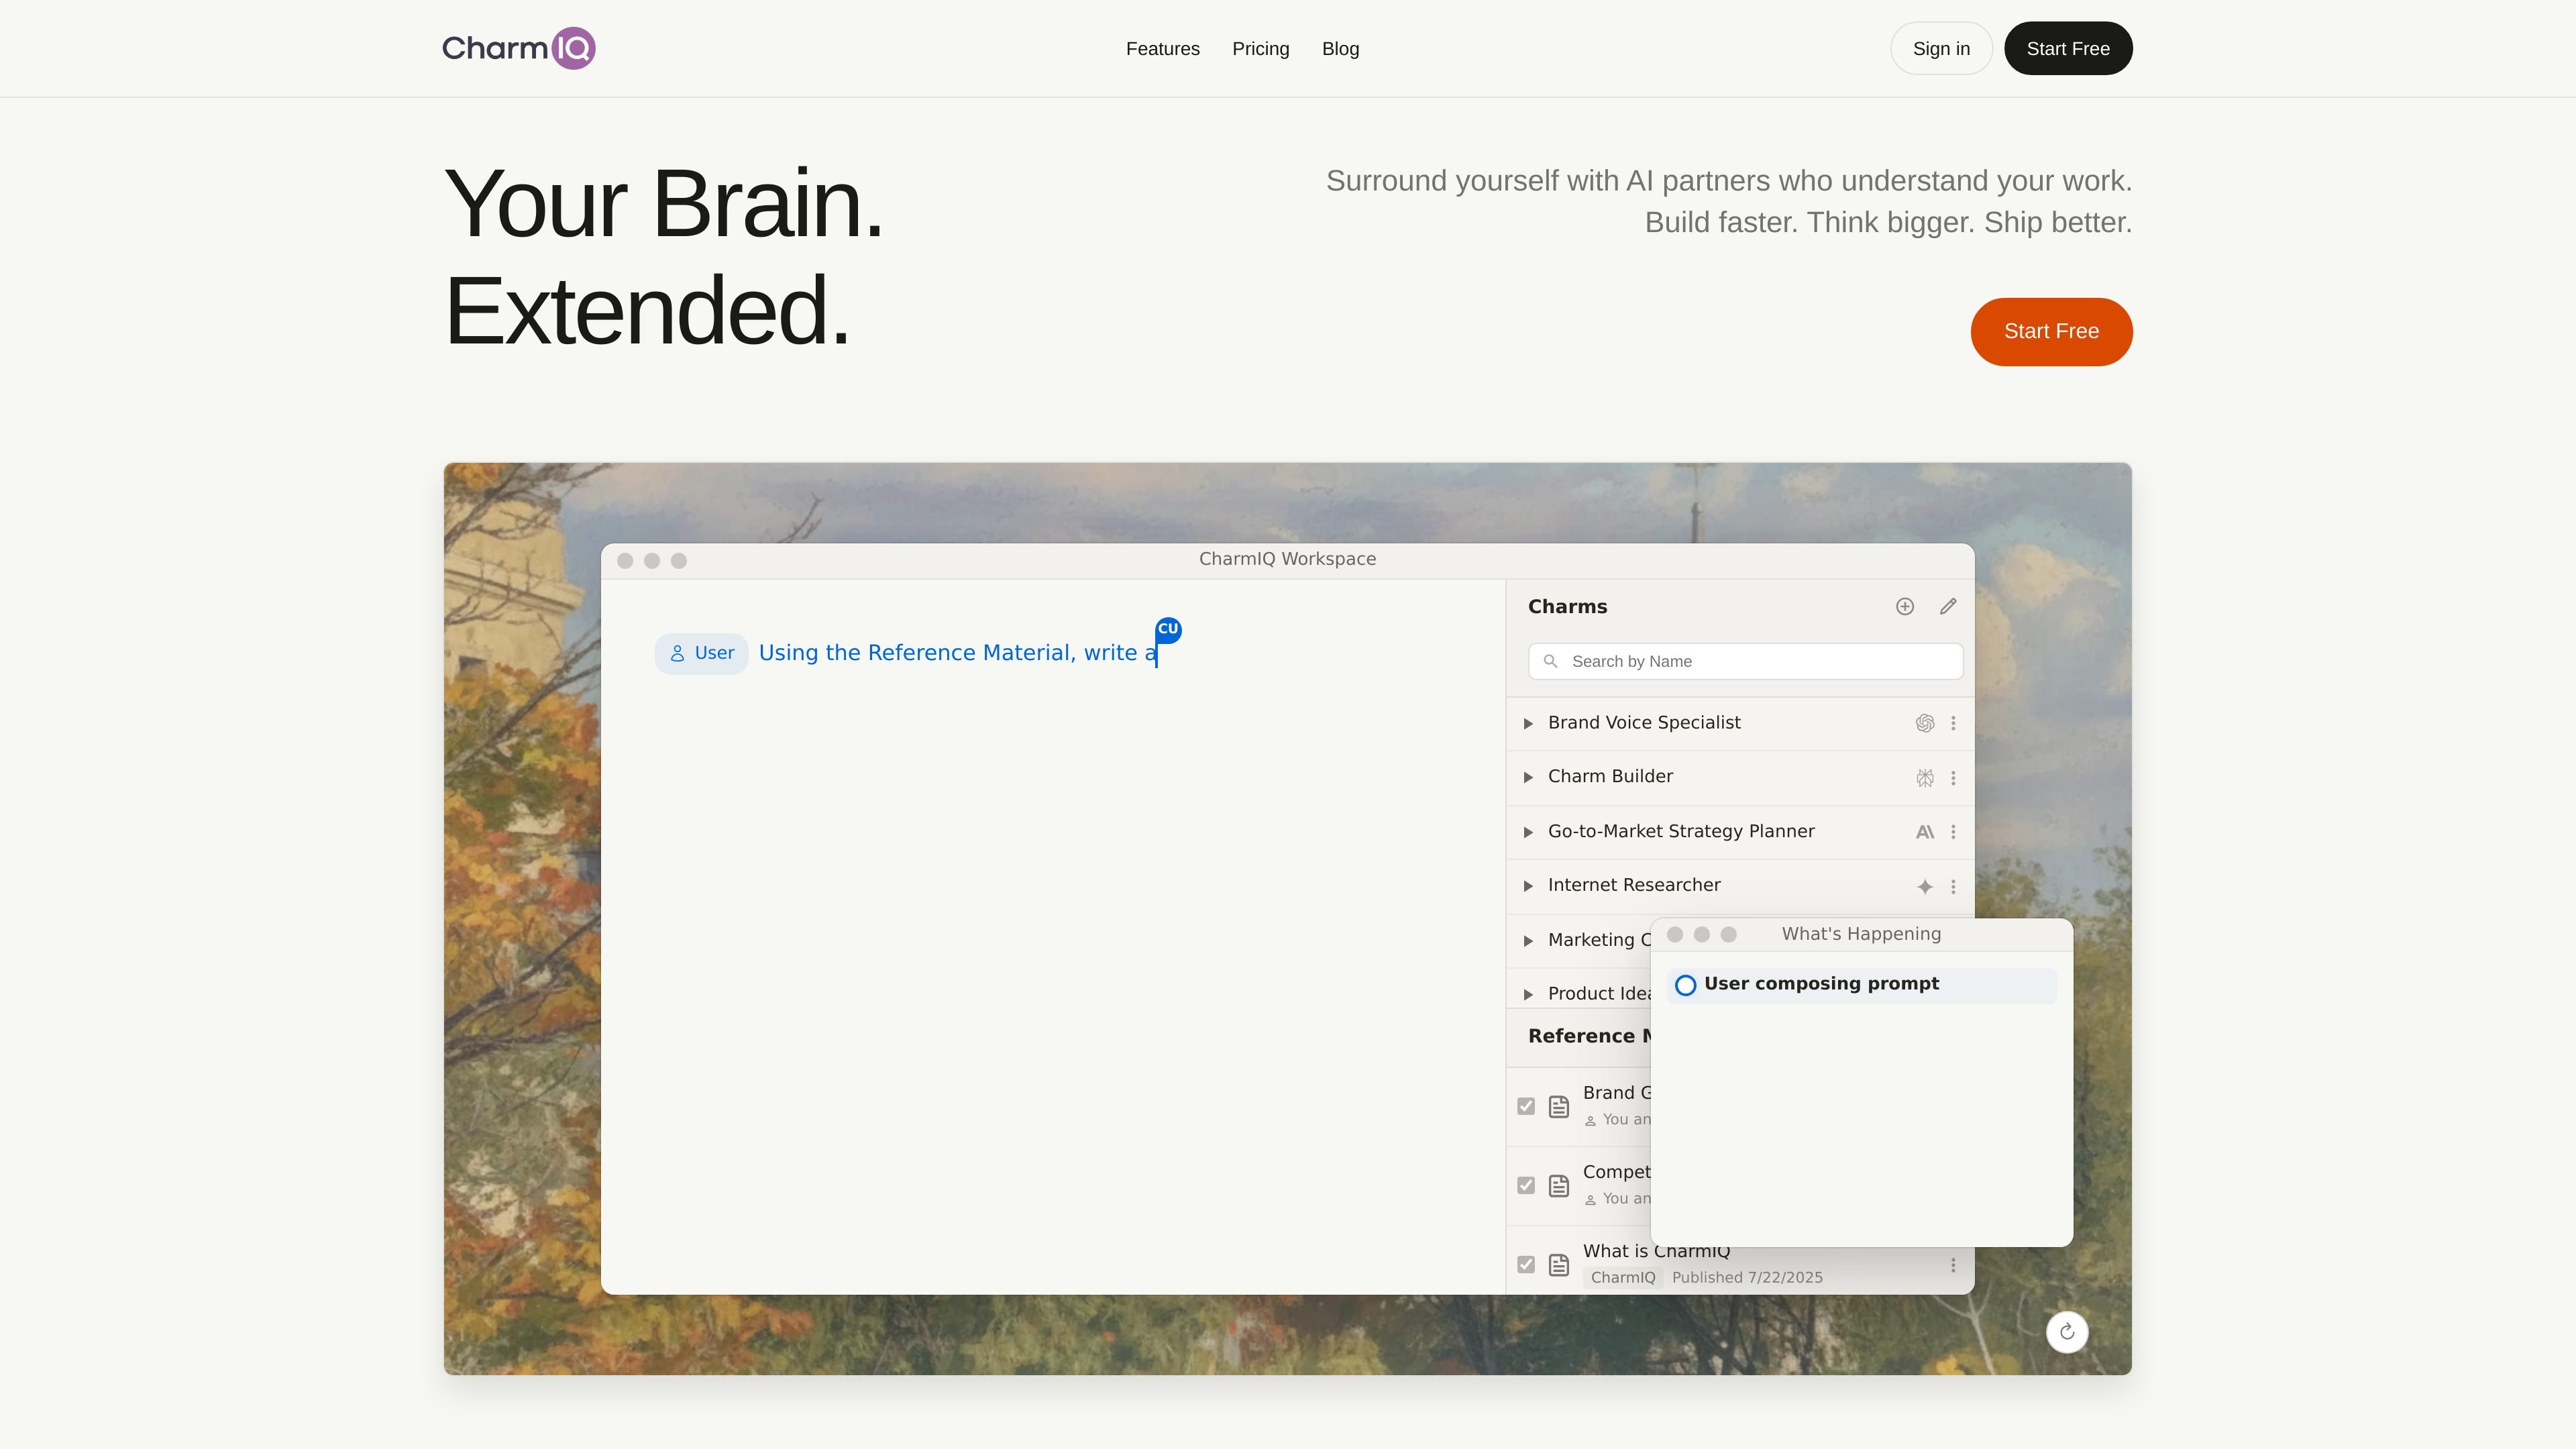Click the Charms panel heading
Screen dimensions: 2576x1449
(x=1567, y=607)
